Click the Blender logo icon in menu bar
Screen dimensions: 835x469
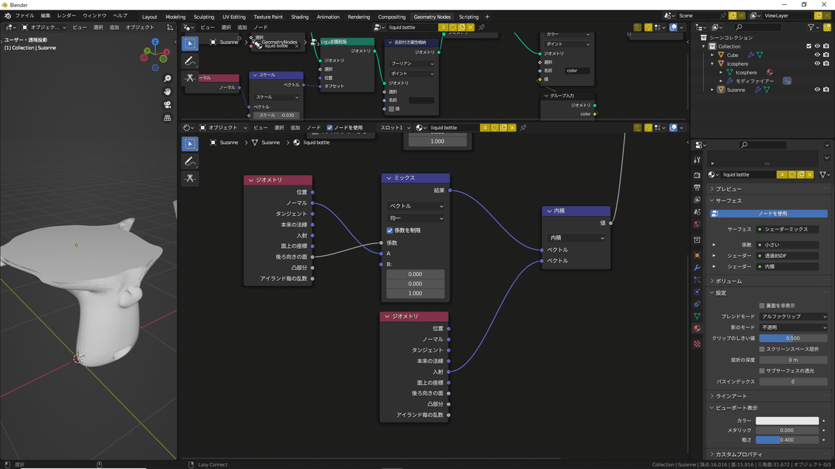coord(7,15)
